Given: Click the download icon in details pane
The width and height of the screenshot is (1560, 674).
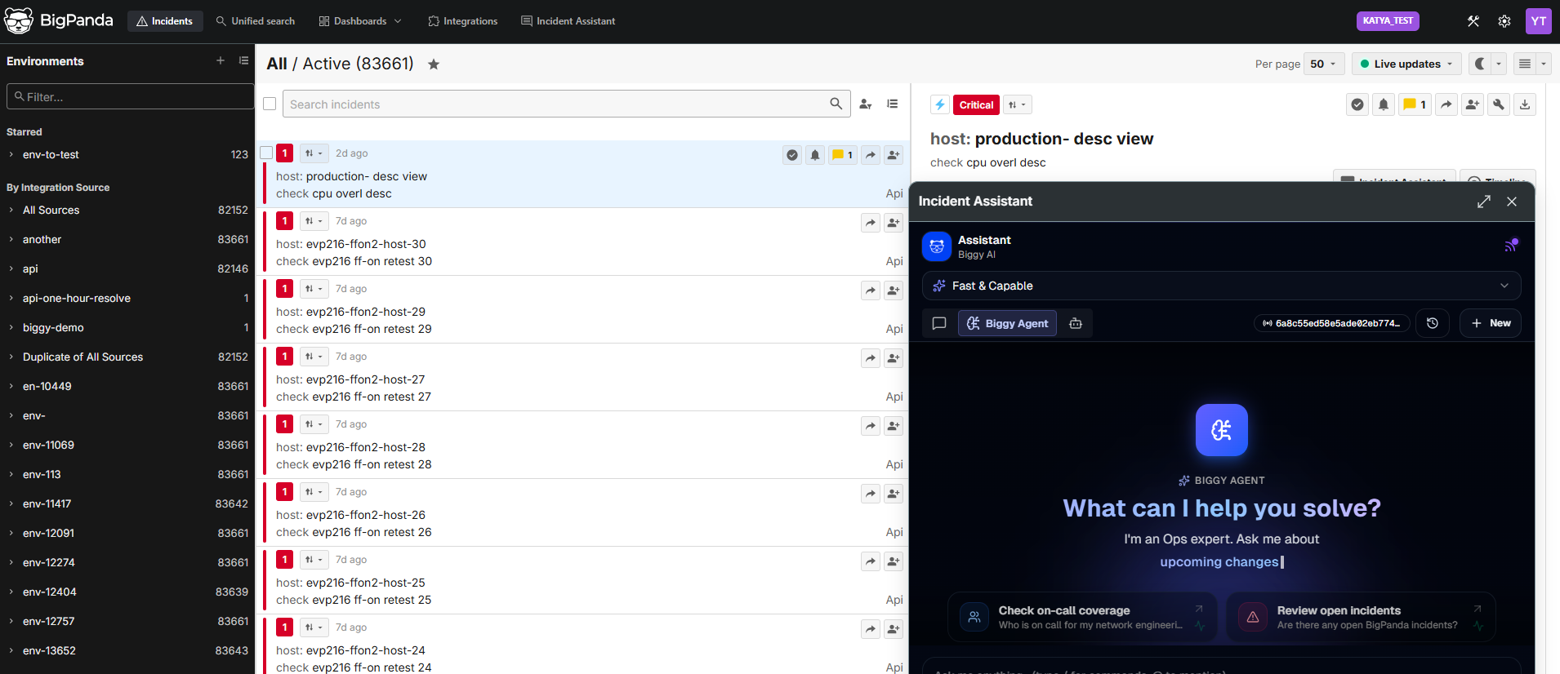Looking at the screenshot, I should tap(1525, 104).
